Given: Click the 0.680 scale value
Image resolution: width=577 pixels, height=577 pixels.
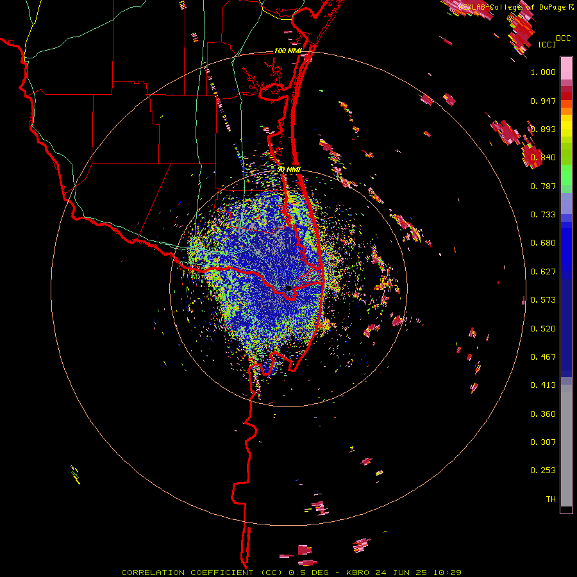Looking at the screenshot, I should pyautogui.click(x=543, y=243).
